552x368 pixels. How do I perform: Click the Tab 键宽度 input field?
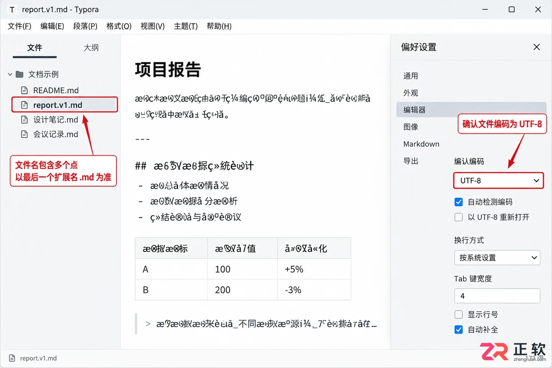pyautogui.click(x=497, y=296)
